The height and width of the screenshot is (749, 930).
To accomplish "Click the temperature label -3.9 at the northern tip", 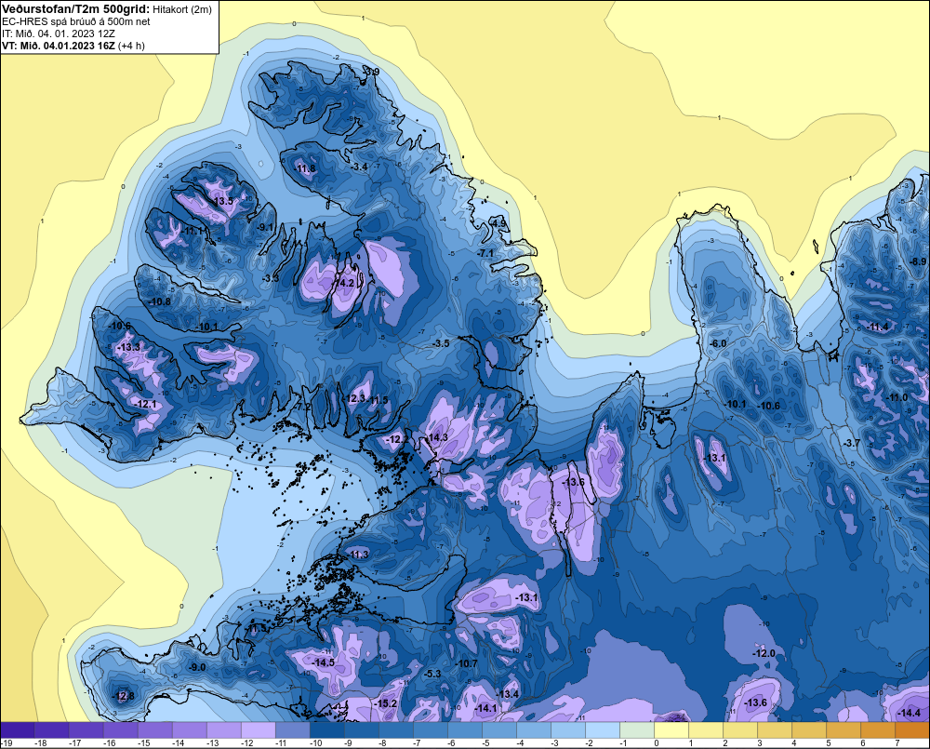I will pos(371,72).
